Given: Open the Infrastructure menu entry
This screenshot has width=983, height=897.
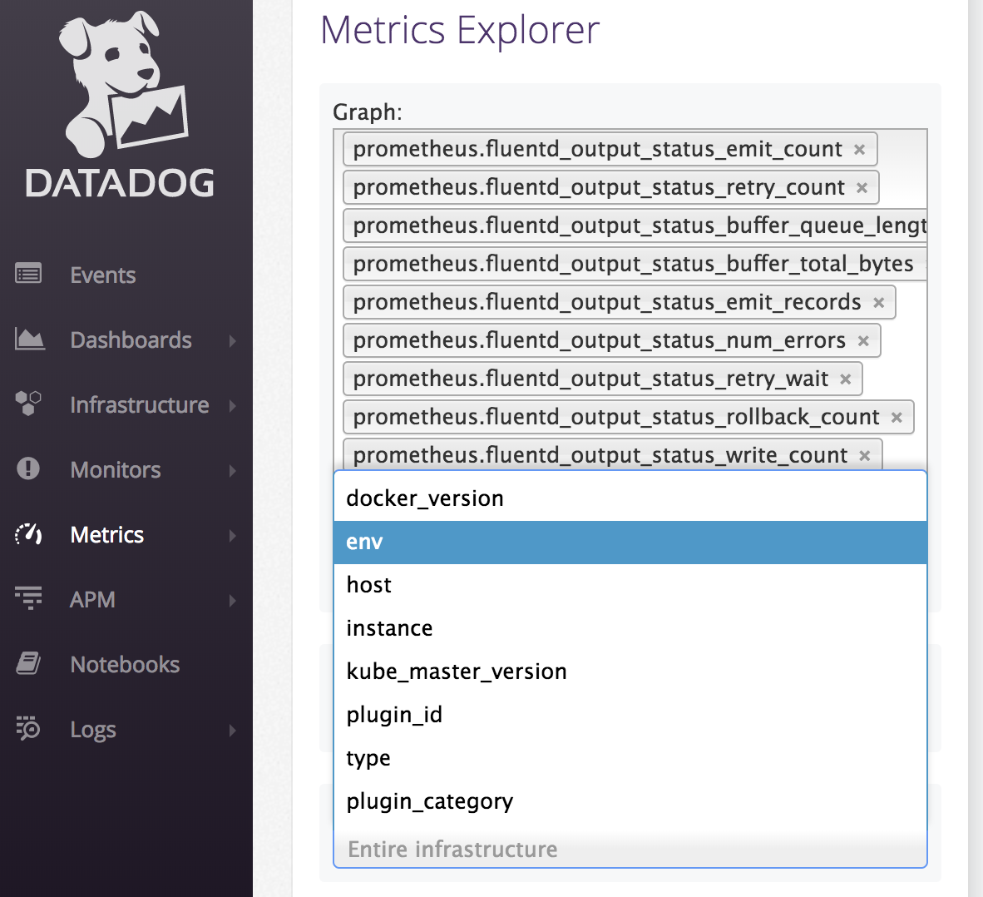Looking at the screenshot, I should tap(139, 404).
